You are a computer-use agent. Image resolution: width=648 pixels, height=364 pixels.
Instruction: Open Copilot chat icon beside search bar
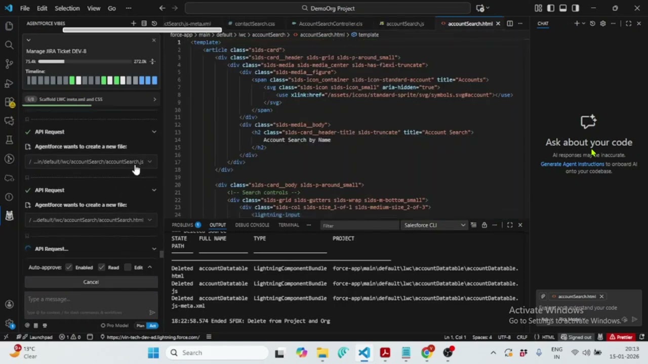coord(480,8)
